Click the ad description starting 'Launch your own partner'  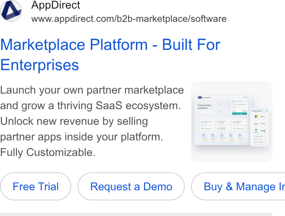(x=92, y=121)
